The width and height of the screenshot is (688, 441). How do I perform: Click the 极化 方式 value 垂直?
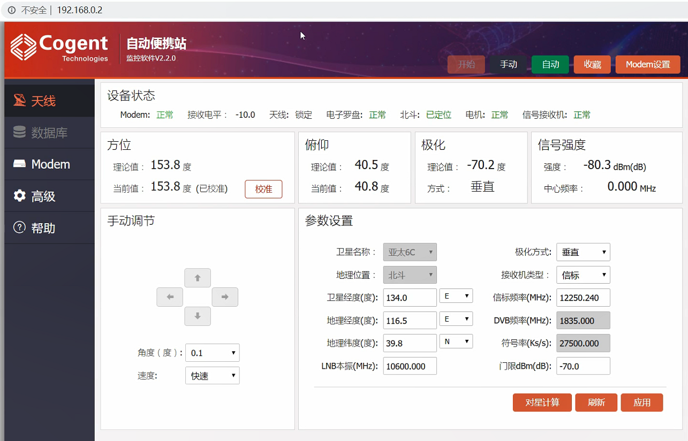482,186
